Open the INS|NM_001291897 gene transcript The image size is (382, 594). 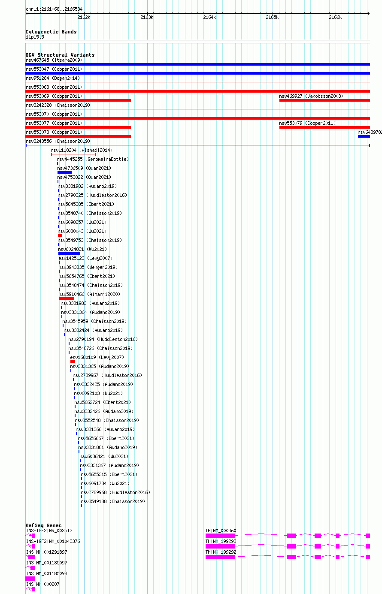30,557
